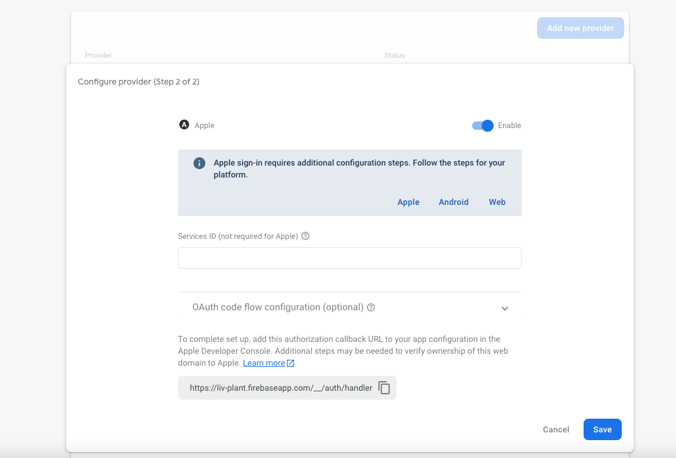Click the Save button
This screenshot has width=676, height=458.
point(602,429)
